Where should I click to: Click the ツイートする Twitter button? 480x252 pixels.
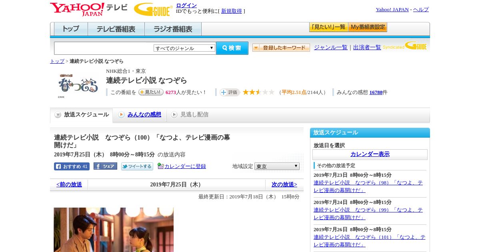point(137,166)
